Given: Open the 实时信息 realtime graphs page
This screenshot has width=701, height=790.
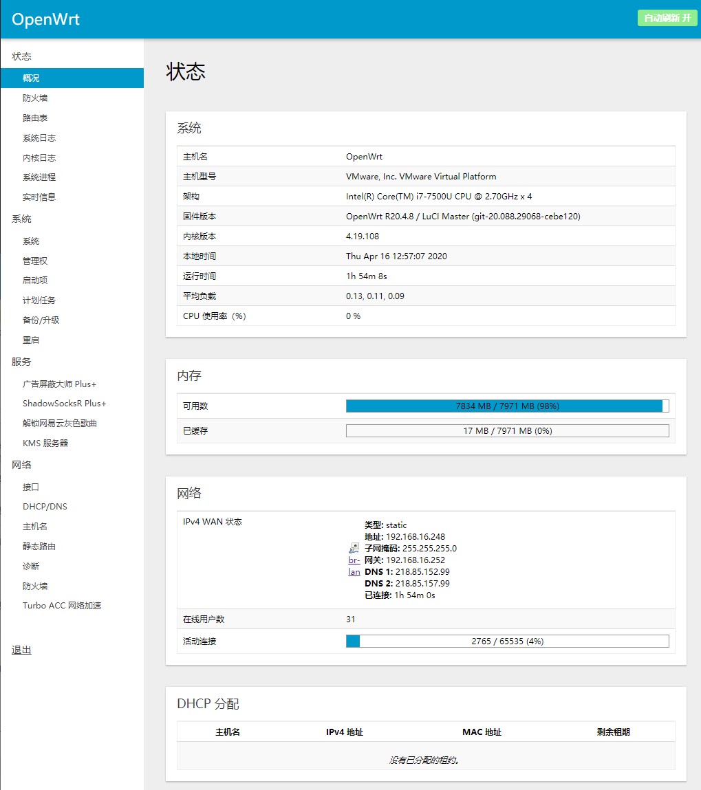Looking at the screenshot, I should tap(39, 197).
